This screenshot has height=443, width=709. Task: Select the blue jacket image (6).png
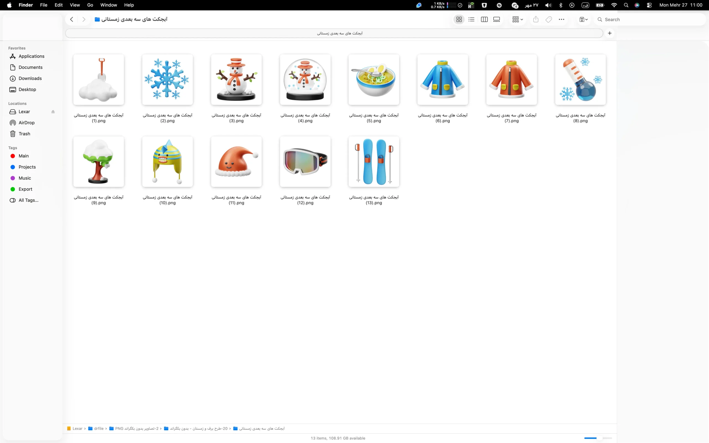tap(442, 80)
